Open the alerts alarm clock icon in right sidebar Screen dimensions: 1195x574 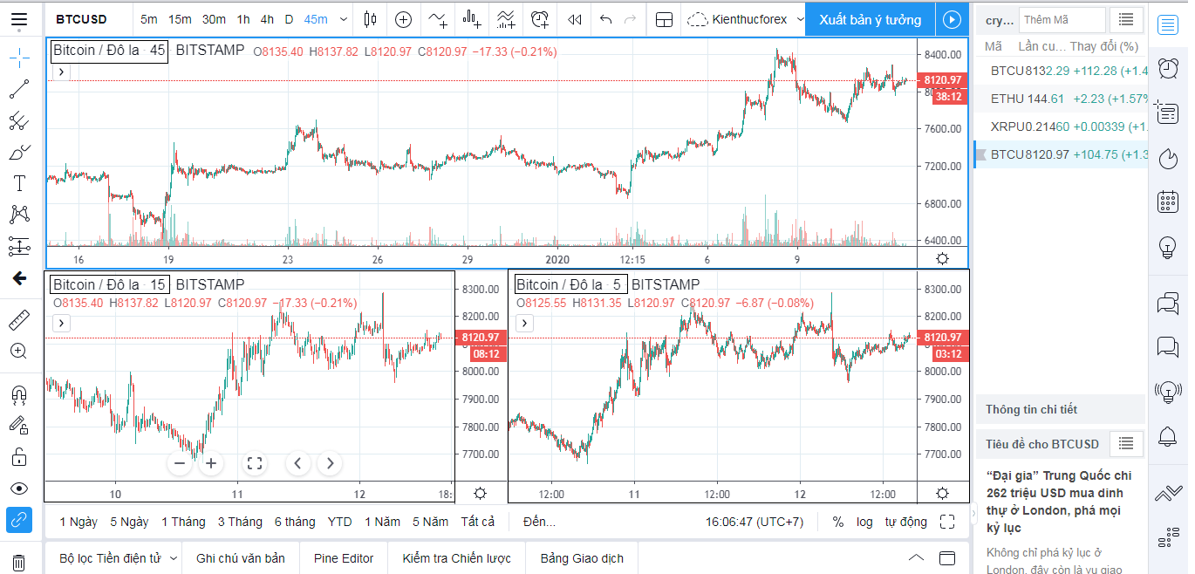point(1168,67)
